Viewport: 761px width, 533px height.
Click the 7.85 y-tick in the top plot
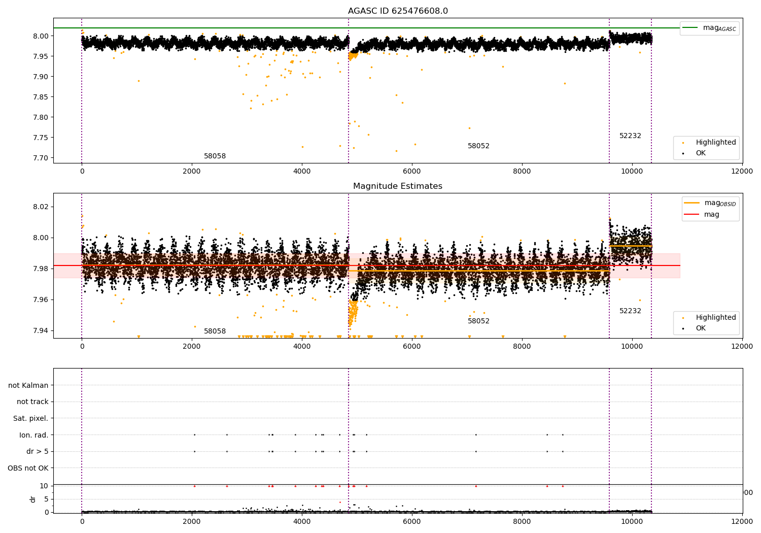click(x=41, y=97)
